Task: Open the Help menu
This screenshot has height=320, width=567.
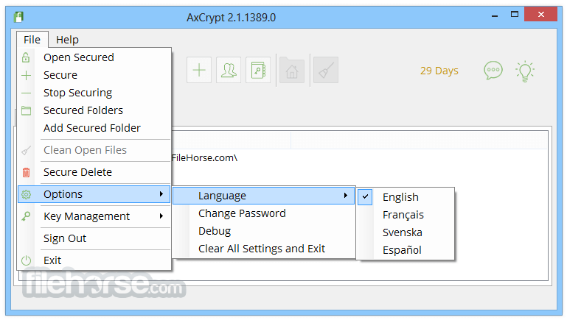Action: pyautogui.click(x=67, y=39)
